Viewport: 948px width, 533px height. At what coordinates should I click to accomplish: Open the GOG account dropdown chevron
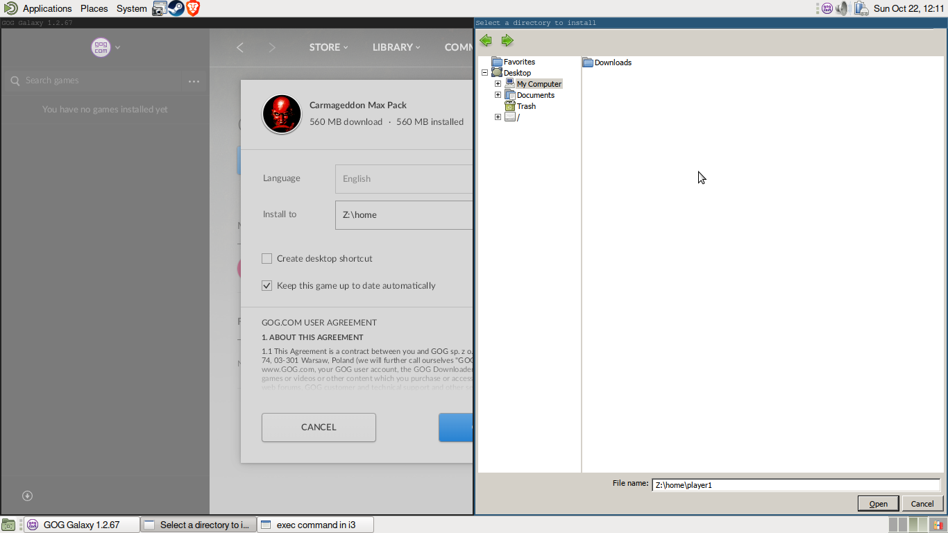click(118, 47)
